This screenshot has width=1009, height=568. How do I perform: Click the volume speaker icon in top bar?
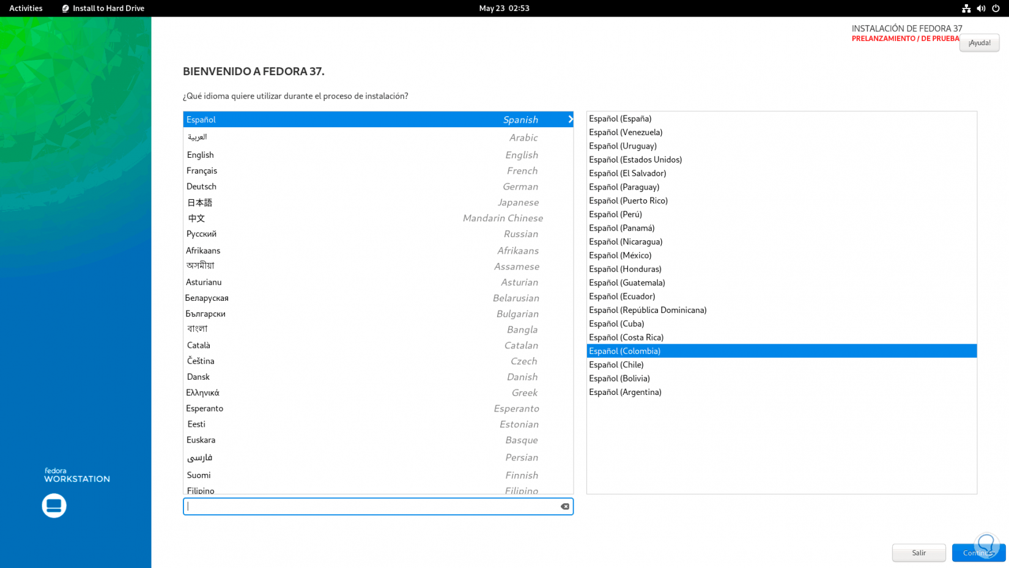click(981, 9)
